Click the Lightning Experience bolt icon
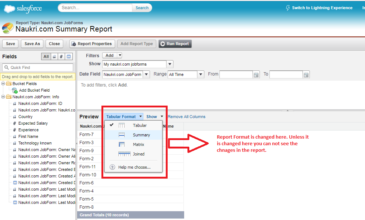The image size is (365, 220). (x=288, y=8)
